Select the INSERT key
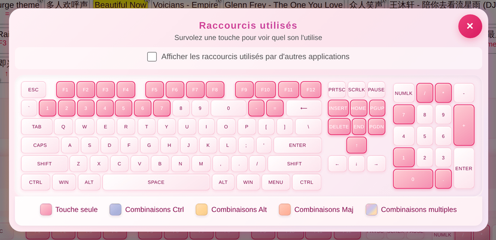The height and width of the screenshot is (240, 496). point(338,108)
